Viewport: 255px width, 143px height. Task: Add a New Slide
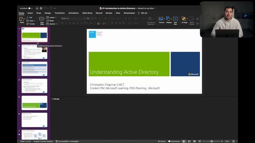(x=41, y=21)
